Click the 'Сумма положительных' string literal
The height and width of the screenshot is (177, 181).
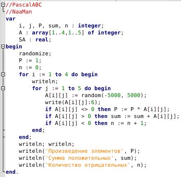coord(80,158)
